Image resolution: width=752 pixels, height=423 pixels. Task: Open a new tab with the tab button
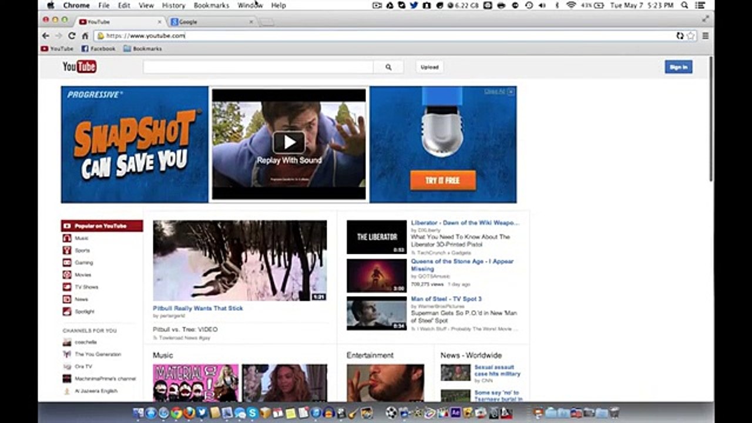click(x=266, y=22)
